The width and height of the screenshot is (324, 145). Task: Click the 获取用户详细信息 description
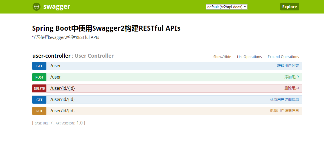click(x=284, y=99)
